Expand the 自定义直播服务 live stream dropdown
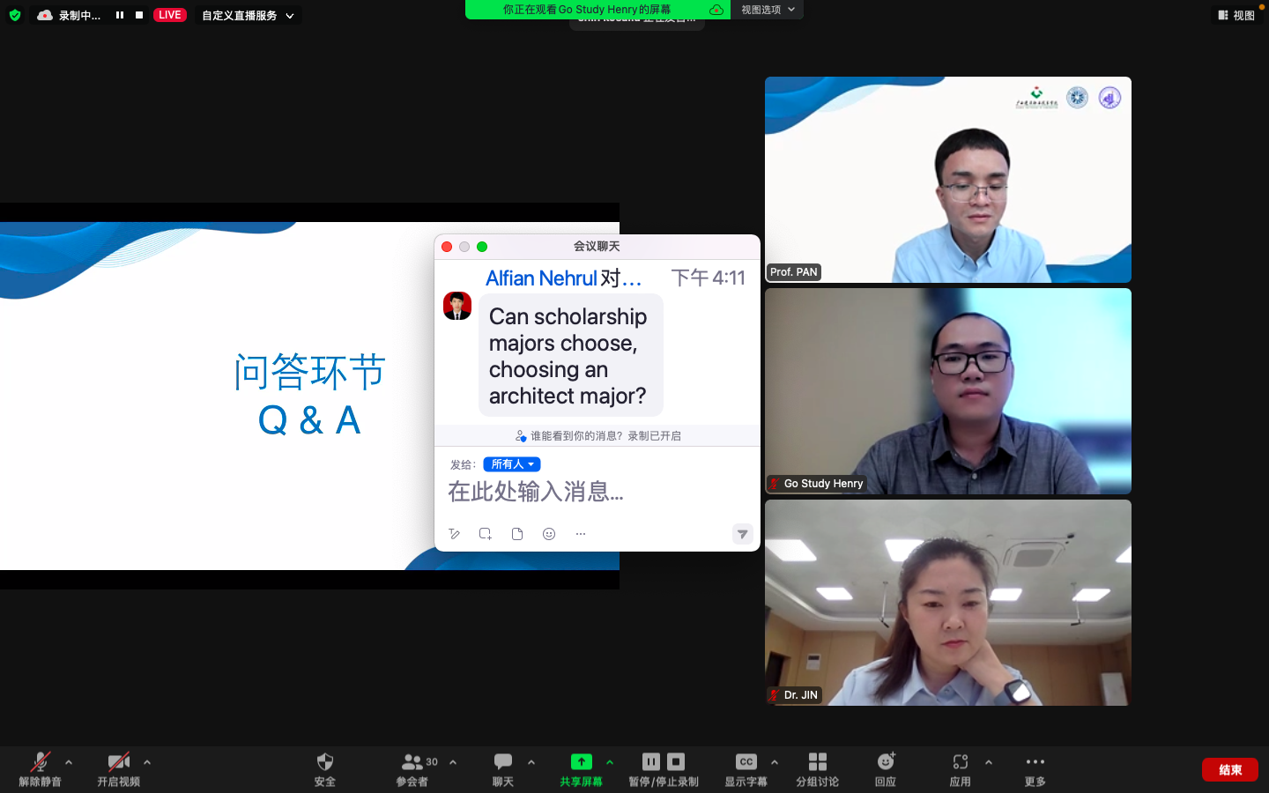The width and height of the screenshot is (1269, 793). (x=248, y=16)
